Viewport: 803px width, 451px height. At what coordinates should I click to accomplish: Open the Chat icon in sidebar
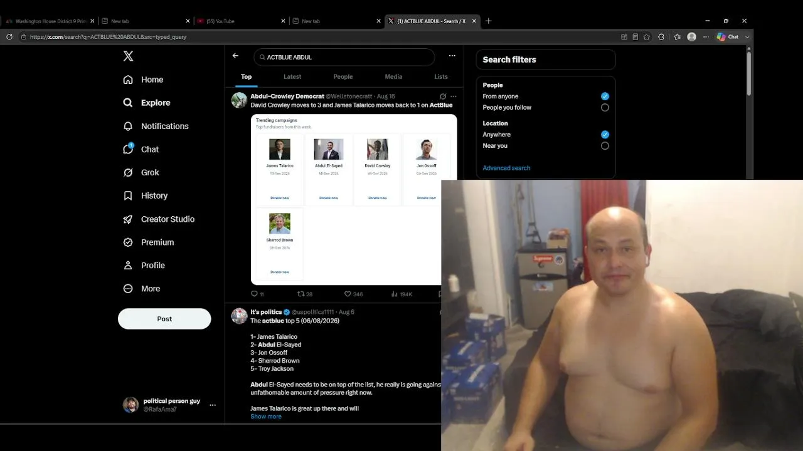pos(128,149)
